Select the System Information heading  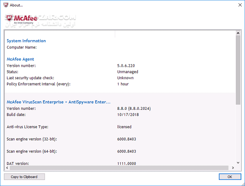coord(26,41)
